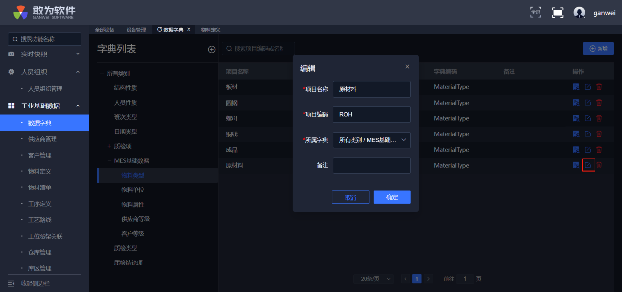
Task: Open details icon for 圆钢 row
Action: point(576,103)
